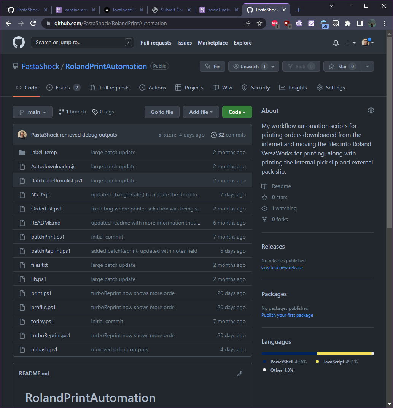393x408 pixels.
Task: Click the About section gear icon
Action: (x=371, y=110)
